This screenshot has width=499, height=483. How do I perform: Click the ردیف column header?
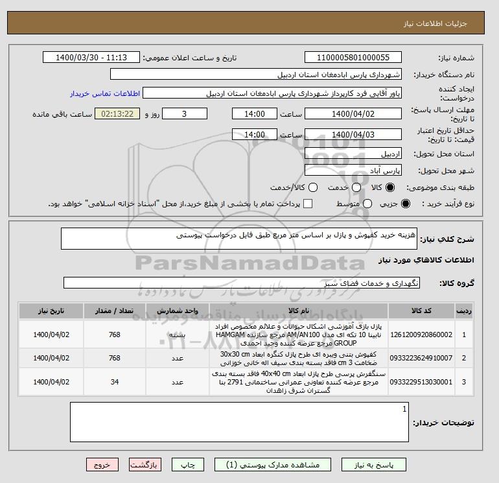[464, 311]
